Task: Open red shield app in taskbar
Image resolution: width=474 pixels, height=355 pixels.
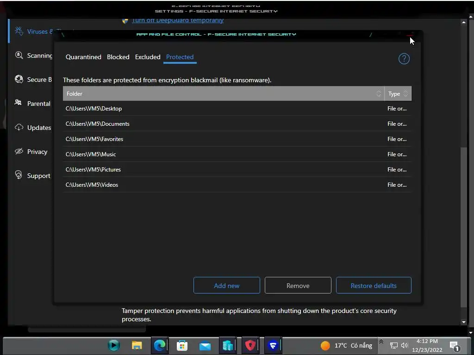Action: [x=250, y=345]
